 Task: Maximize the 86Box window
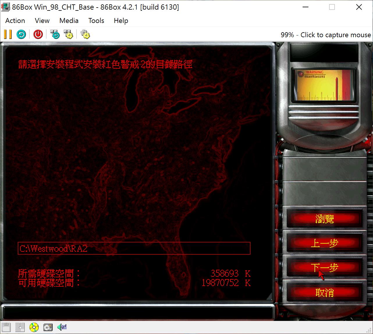tap(332, 7)
